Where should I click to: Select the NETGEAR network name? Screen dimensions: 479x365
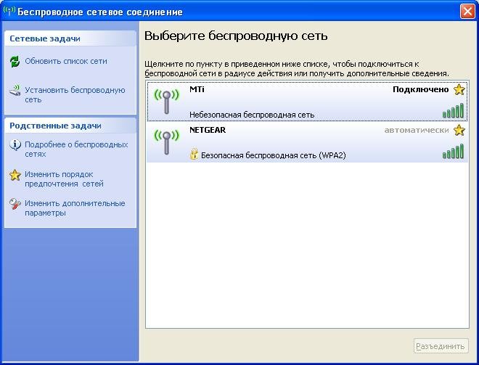click(x=208, y=130)
